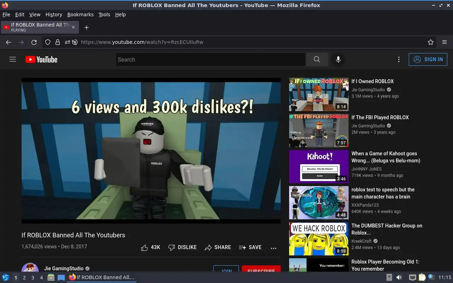Open the tracking protection shield icon
This screenshot has width=453, height=283.
click(48, 42)
